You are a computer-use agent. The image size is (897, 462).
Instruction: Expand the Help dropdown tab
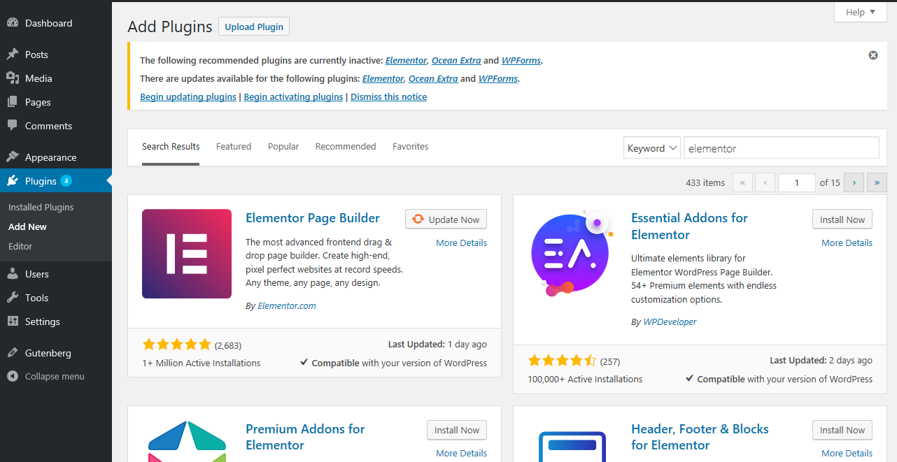click(861, 12)
